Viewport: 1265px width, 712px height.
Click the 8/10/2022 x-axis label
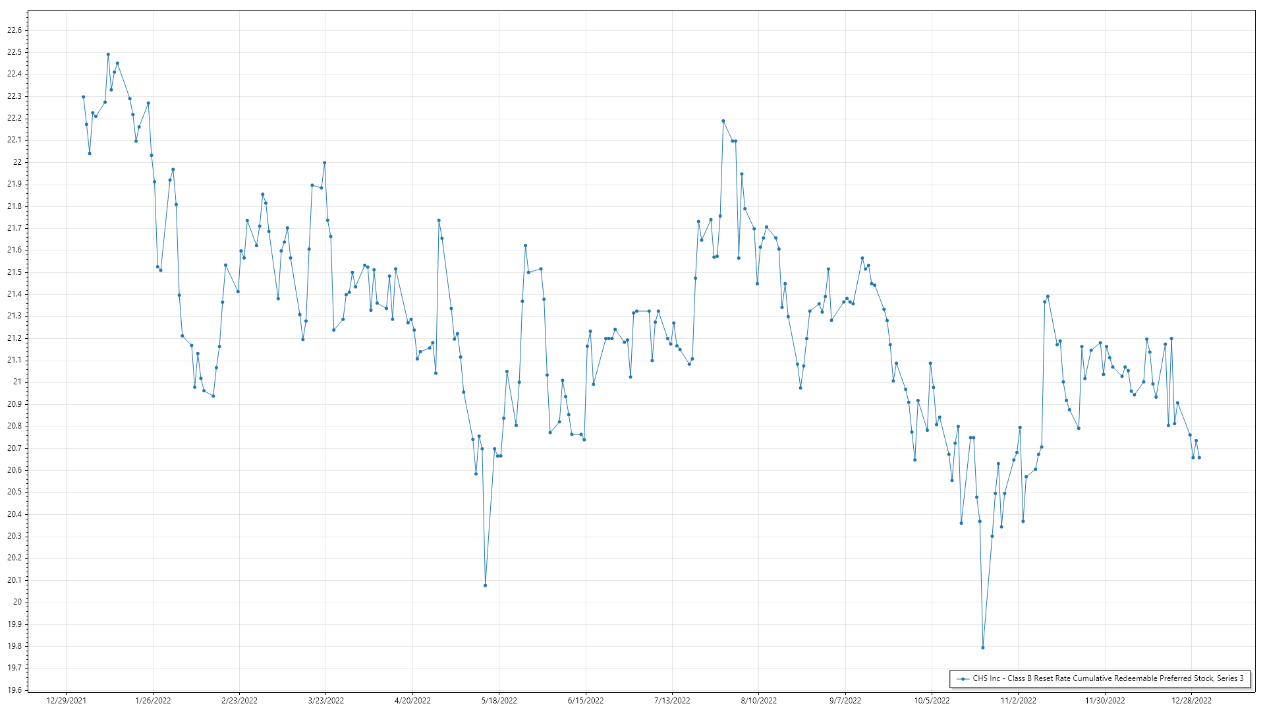coord(758,701)
